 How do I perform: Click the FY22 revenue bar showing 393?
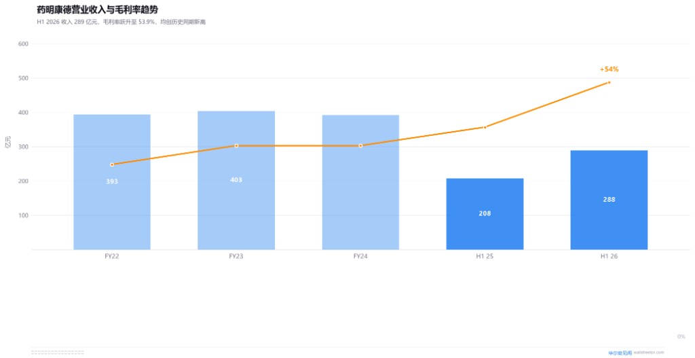pyautogui.click(x=112, y=182)
